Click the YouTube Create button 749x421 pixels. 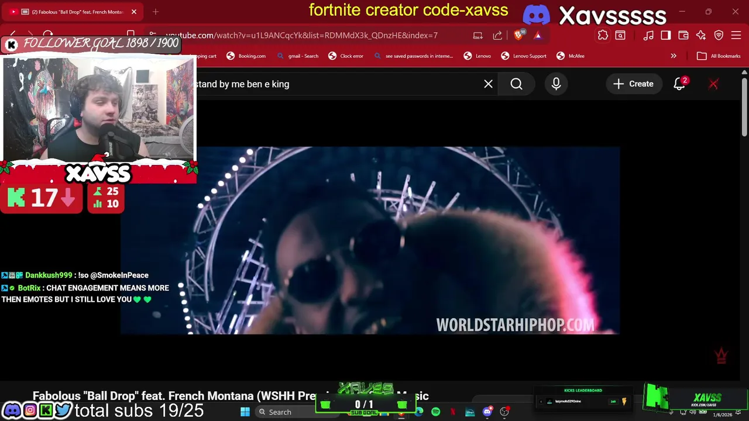click(633, 84)
